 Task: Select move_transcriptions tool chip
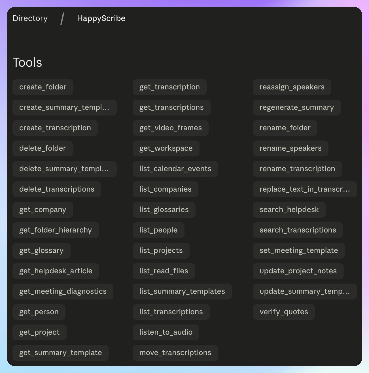(x=175, y=353)
